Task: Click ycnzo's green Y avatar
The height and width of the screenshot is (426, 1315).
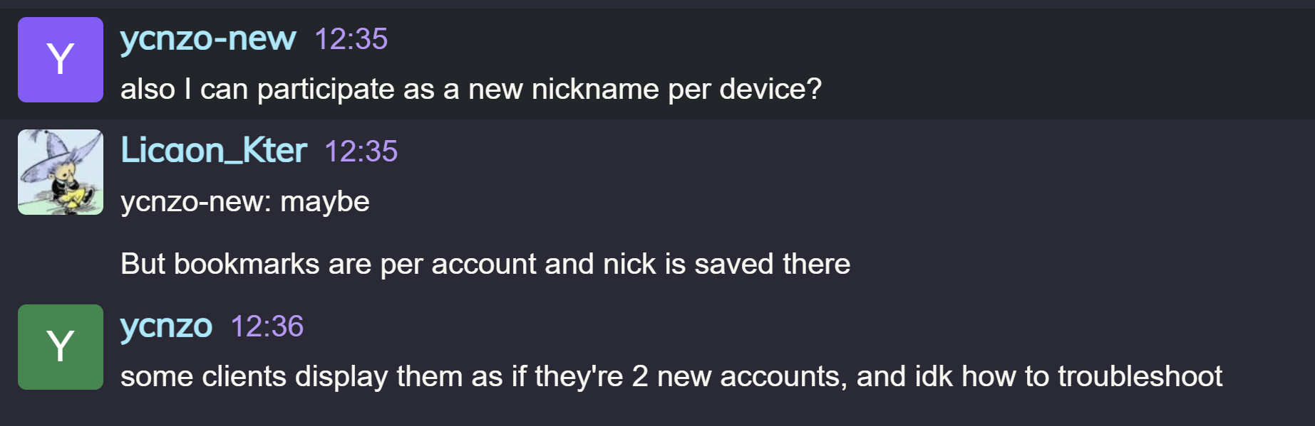Action: (61, 347)
